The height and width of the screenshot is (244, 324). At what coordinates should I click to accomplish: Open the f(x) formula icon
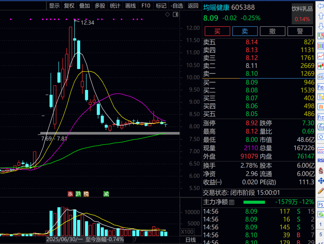click(x=321, y=127)
